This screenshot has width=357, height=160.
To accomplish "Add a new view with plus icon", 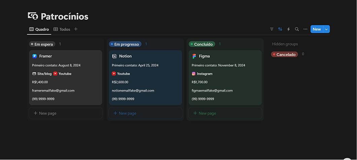I will coord(76,29).
